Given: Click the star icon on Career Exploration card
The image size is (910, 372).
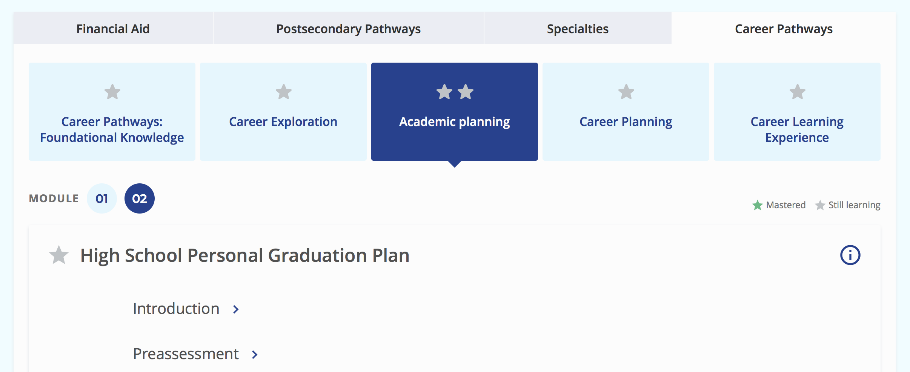Looking at the screenshot, I should (284, 91).
